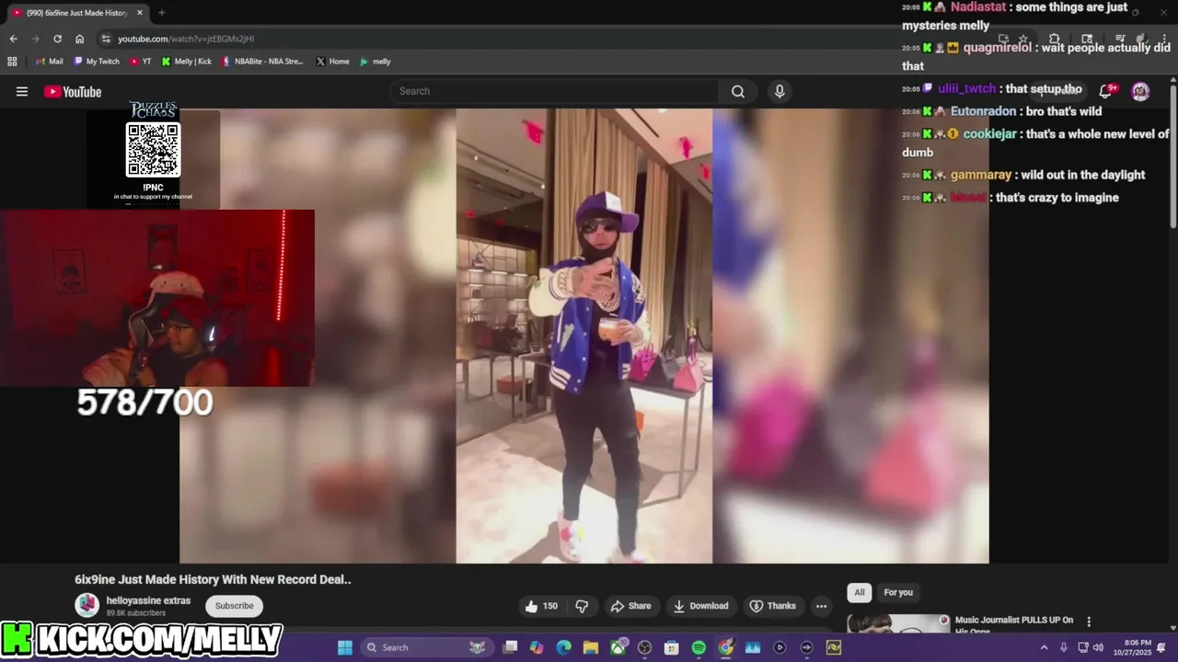1178x662 pixels.
Task: Click the browser home icon
Action: coord(79,39)
